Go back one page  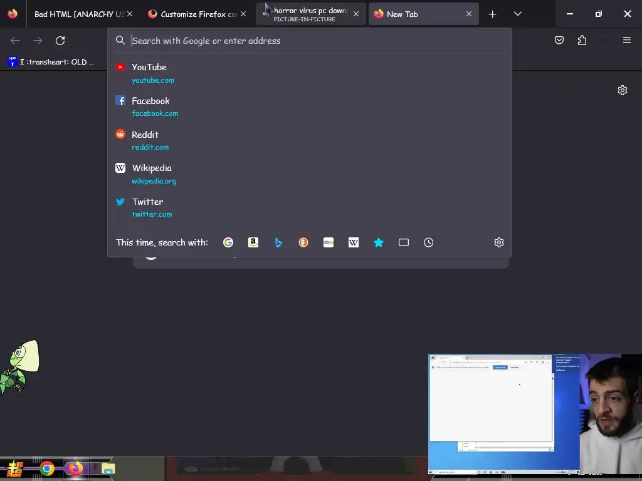pos(15,41)
